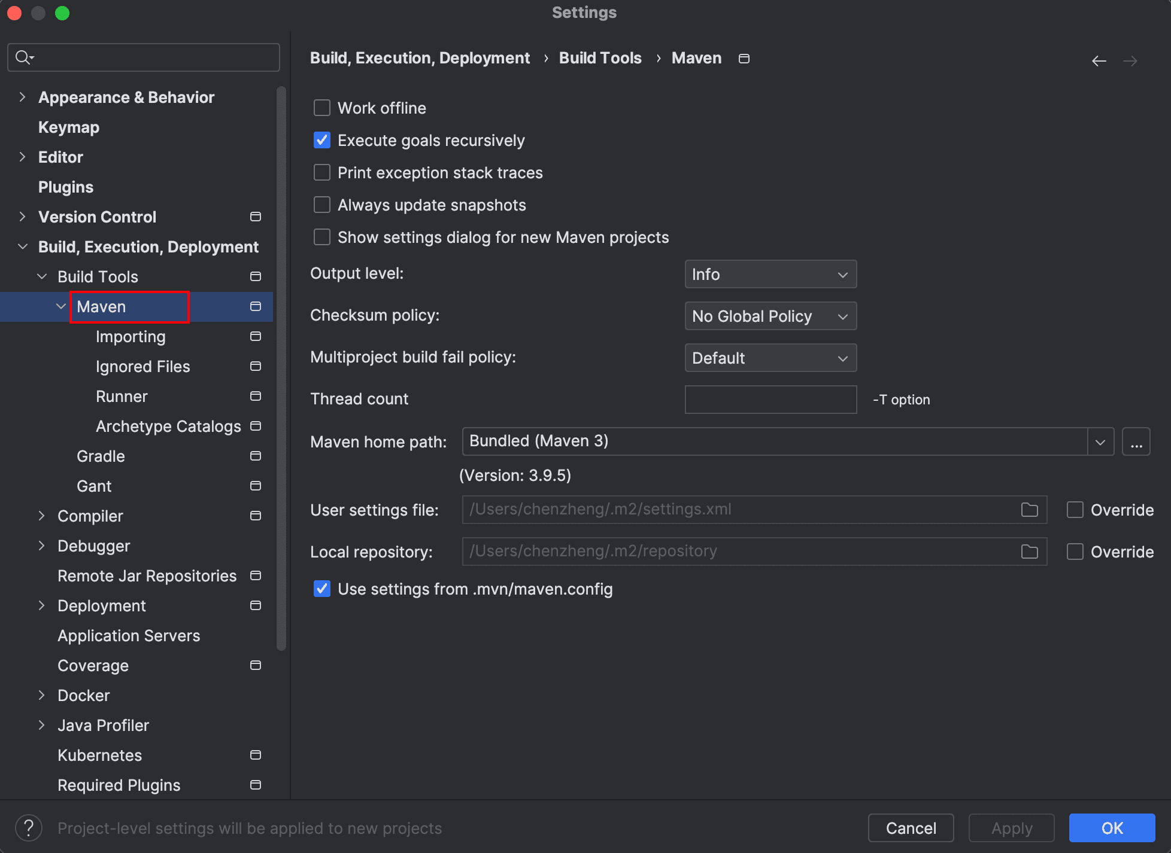
Task: Click the Thread count input field
Action: 770,400
